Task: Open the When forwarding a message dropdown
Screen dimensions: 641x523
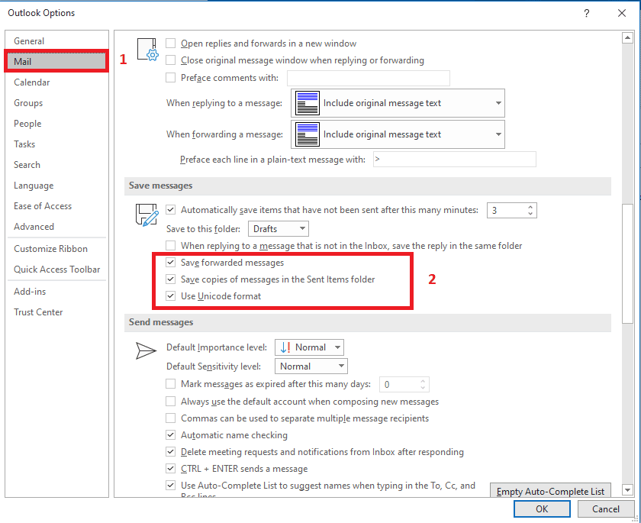Action: [x=398, y=134]
